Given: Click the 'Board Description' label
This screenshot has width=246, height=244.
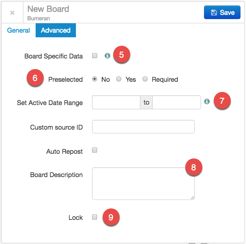Looking at the screenshot, I should click(x=56, y=175).
